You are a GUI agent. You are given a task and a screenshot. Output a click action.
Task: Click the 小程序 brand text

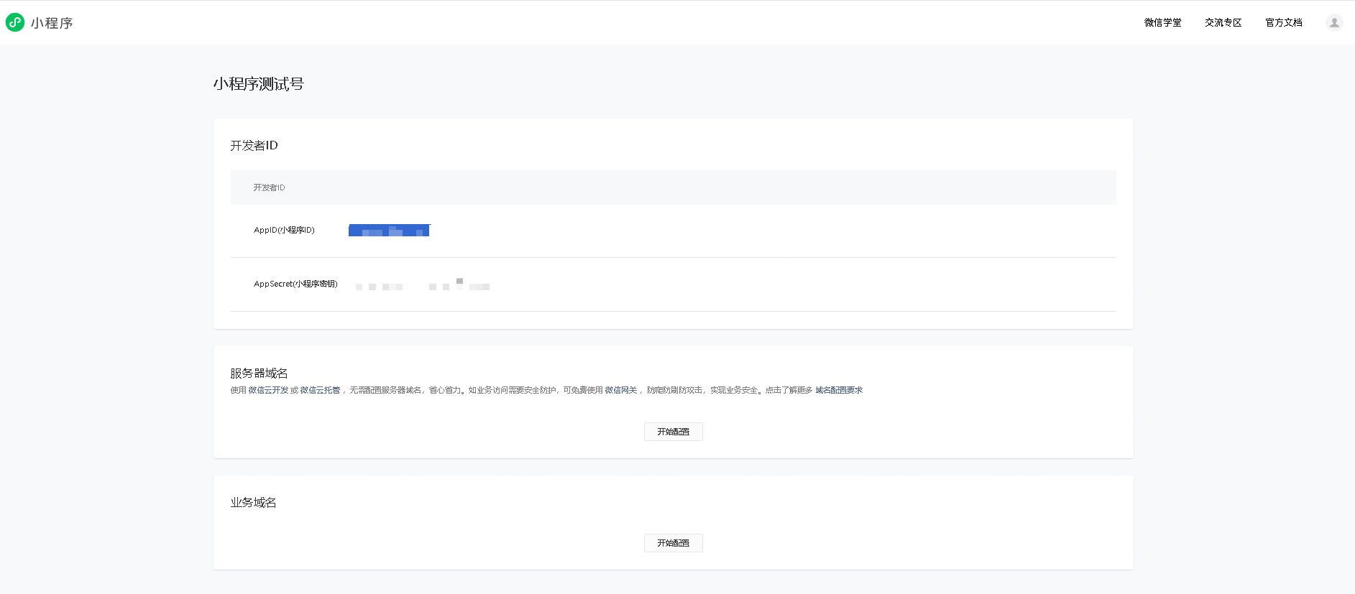(52, 23)
